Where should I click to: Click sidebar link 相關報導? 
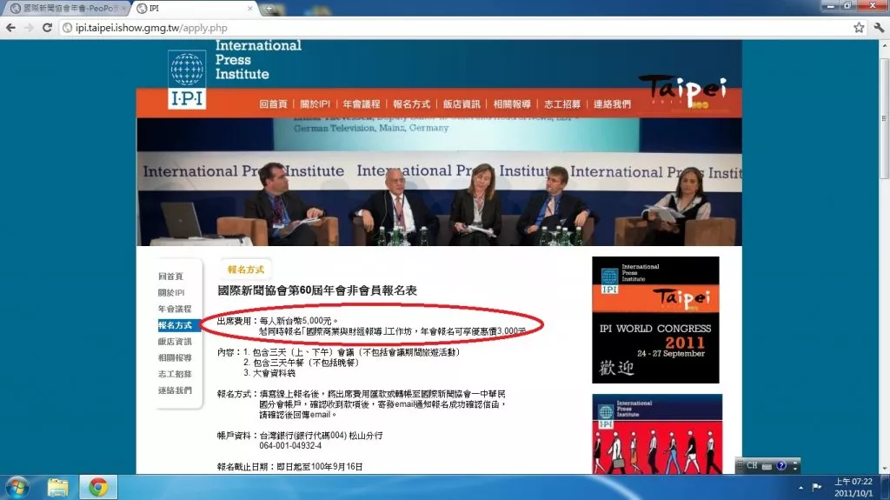[175, 357]
